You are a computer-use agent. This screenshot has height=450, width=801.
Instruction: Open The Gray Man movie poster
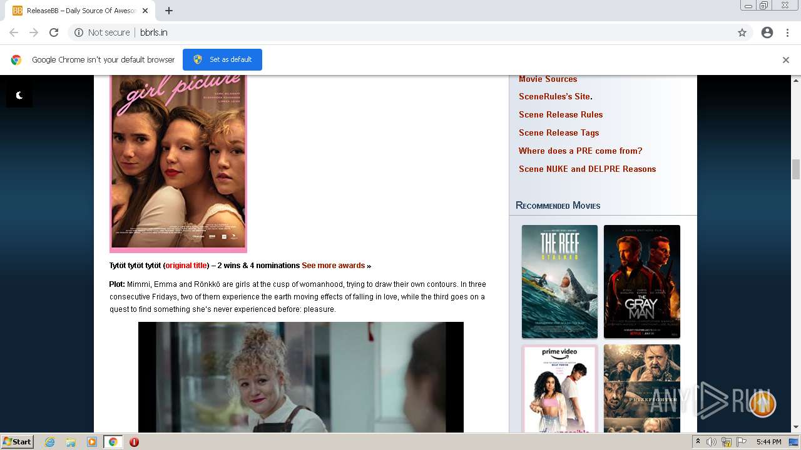tap(642, 281)
